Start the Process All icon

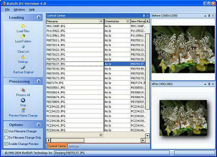tap(23, 90)
